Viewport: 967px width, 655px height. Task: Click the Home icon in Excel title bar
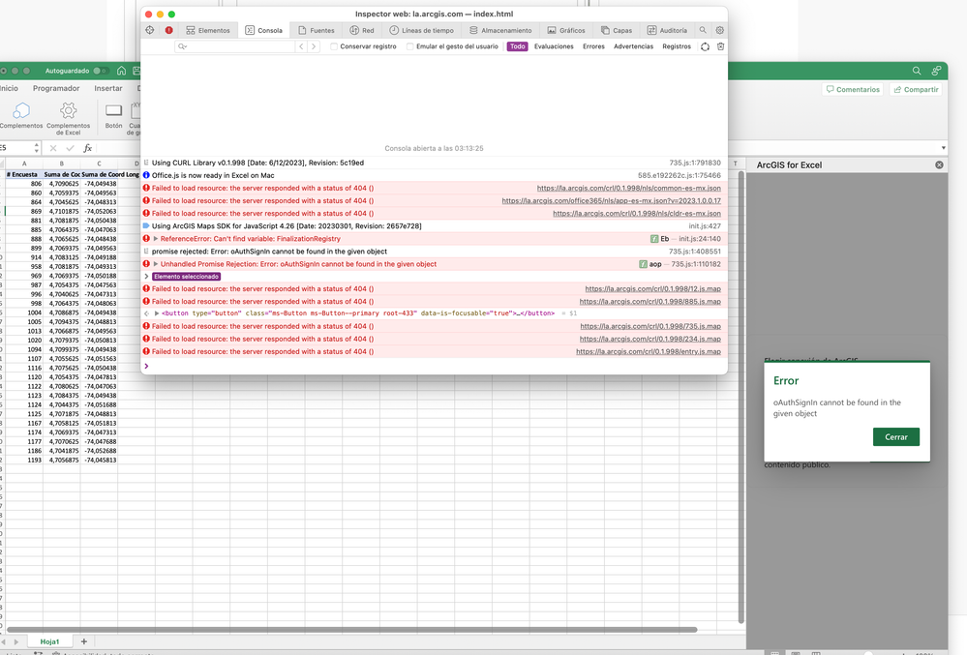coord(122,71)
